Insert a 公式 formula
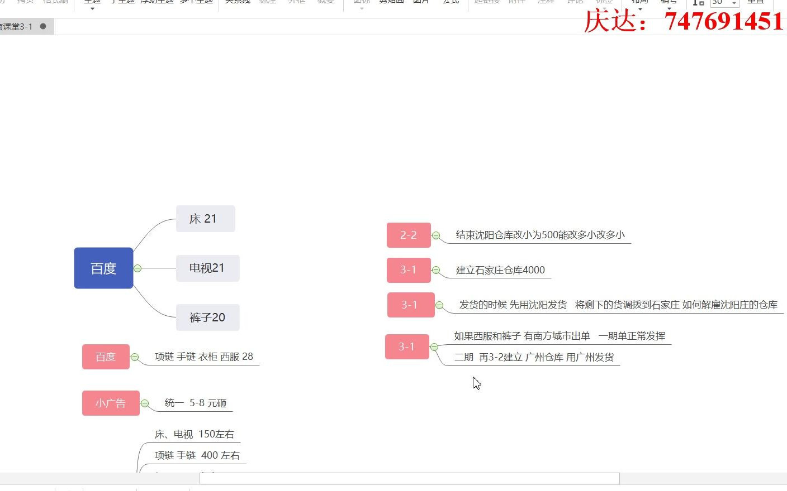The image size is (787, 491). tap(451, 2)
